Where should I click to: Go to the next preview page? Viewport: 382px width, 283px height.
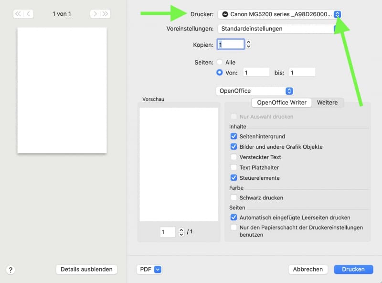[x=95, y=14]
